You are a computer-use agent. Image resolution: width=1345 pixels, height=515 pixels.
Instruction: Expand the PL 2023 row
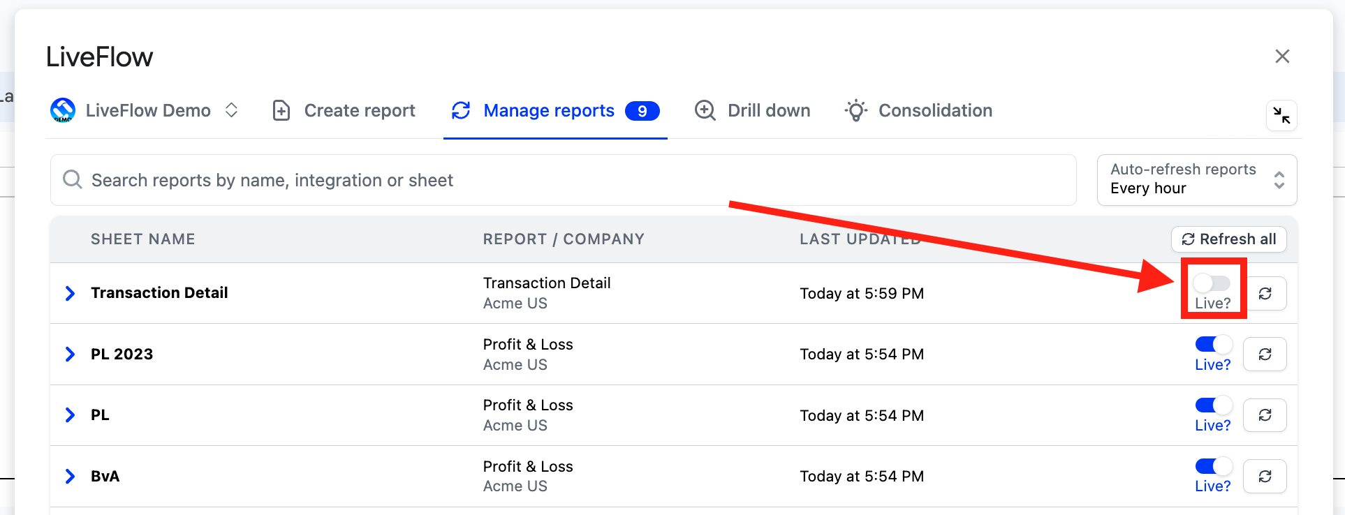pyautogui.click(x=70, y=354)
